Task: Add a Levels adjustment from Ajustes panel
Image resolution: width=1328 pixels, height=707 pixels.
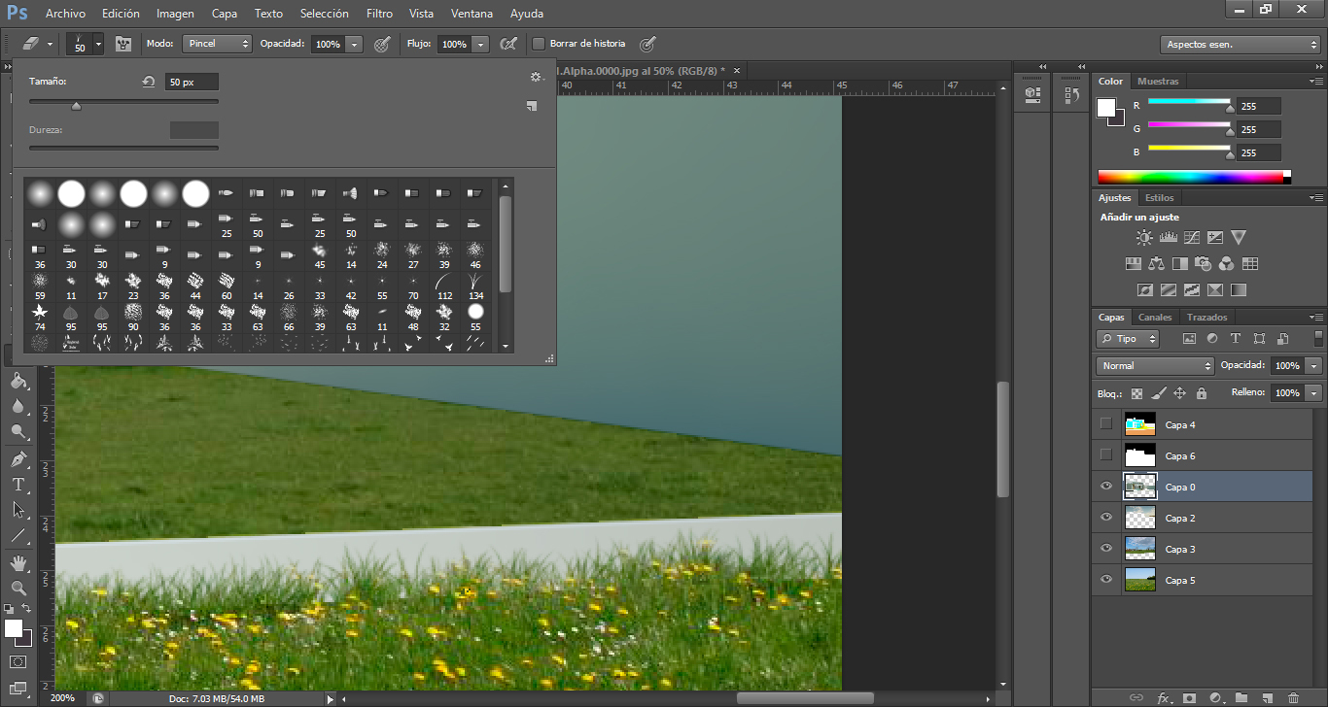Action: click(1169, 236)
